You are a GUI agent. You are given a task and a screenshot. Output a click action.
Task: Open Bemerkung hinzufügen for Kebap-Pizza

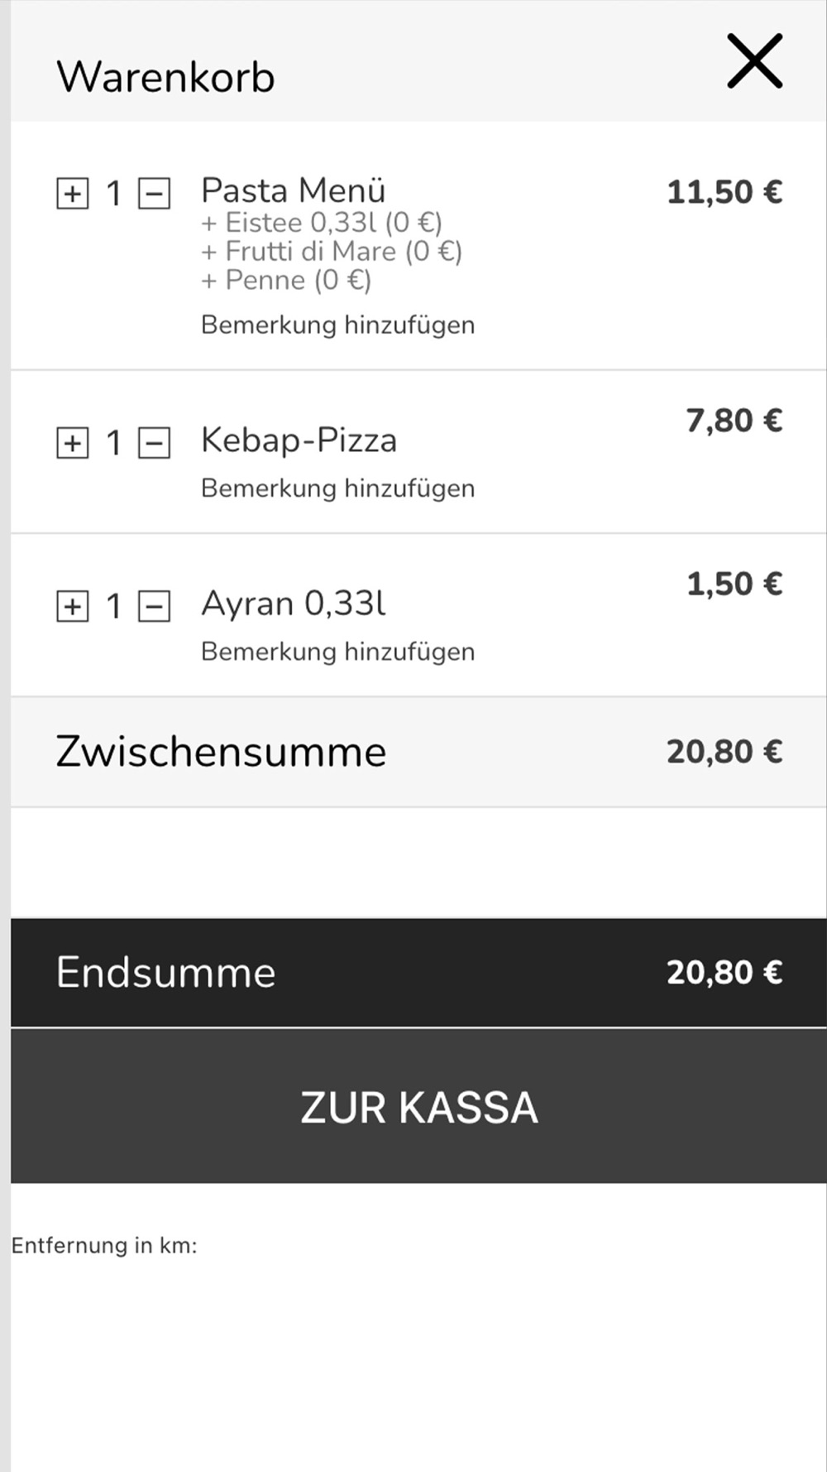pos(338,488)
